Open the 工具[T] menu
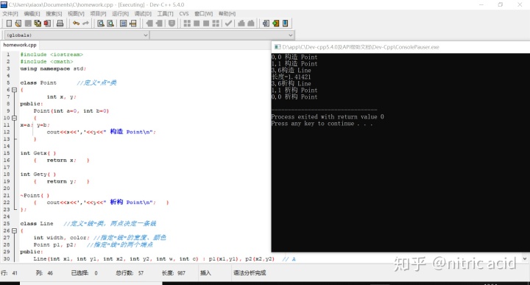The height and width of the screenshot is (285, 530). 165,13
